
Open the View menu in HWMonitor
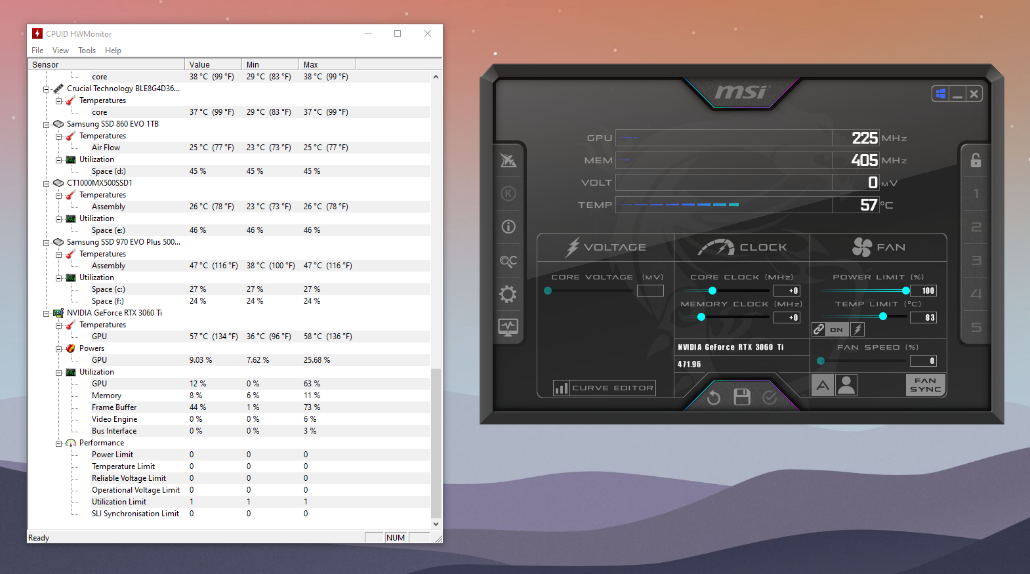[60, 51]
